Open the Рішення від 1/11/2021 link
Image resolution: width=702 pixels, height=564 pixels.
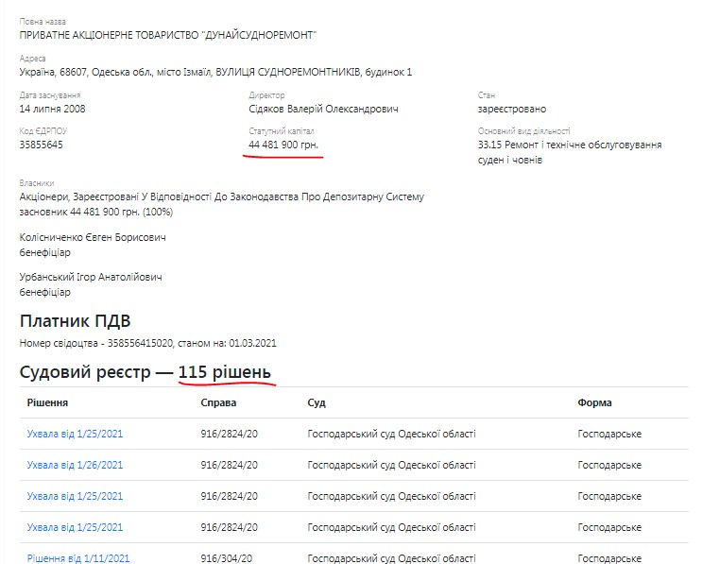pos(77,556)
